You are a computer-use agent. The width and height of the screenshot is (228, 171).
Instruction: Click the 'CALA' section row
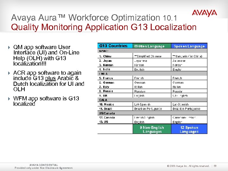[x=152, y=100]
